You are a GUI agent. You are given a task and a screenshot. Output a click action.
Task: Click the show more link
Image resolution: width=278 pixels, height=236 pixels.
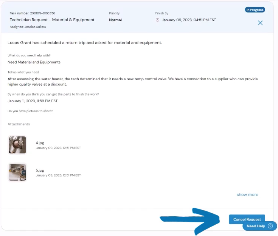click(247, 195)
